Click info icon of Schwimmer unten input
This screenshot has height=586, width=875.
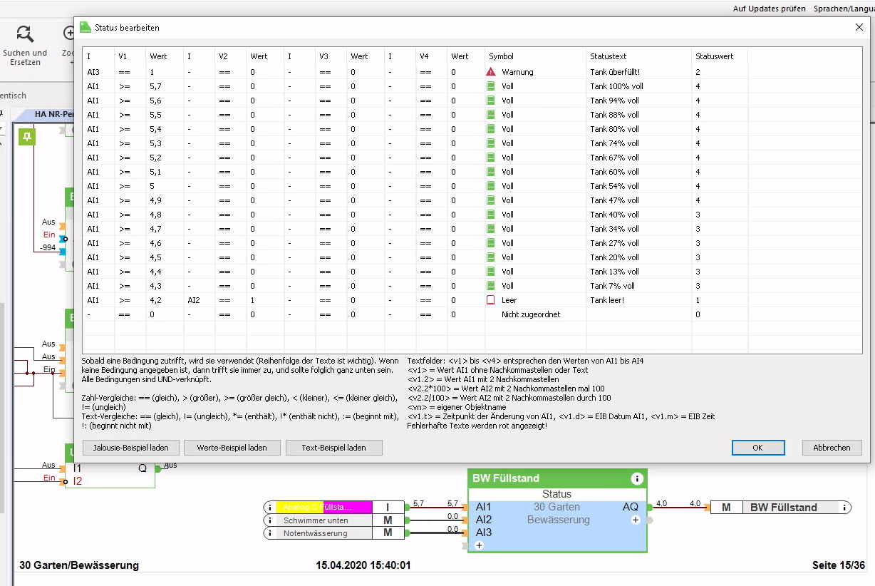point(271,520)
